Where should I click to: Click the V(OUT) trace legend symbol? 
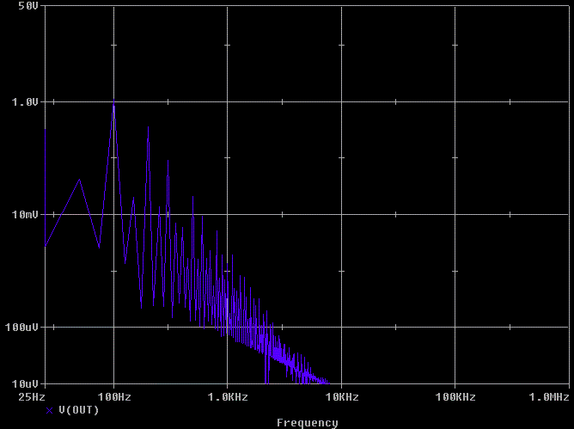click(x=50, y=410)
